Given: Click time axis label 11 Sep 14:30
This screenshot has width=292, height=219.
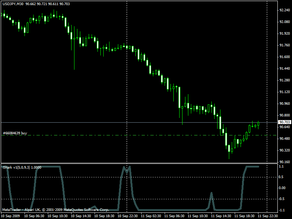Looking at the screenshot, I should 221,216.
